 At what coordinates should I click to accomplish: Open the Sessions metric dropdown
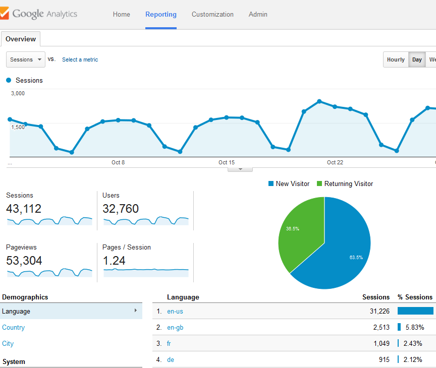(25, 59)
